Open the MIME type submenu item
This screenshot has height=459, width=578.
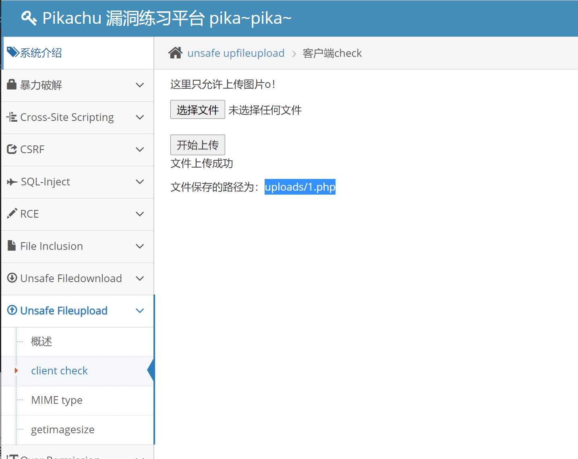(57, 400)
